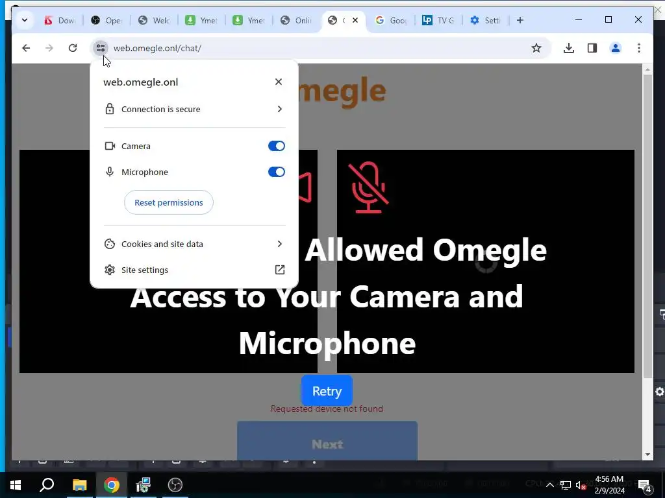Close the site info popup
The width and height of the screenshot is (665, 498).
(x=278, y=82)
